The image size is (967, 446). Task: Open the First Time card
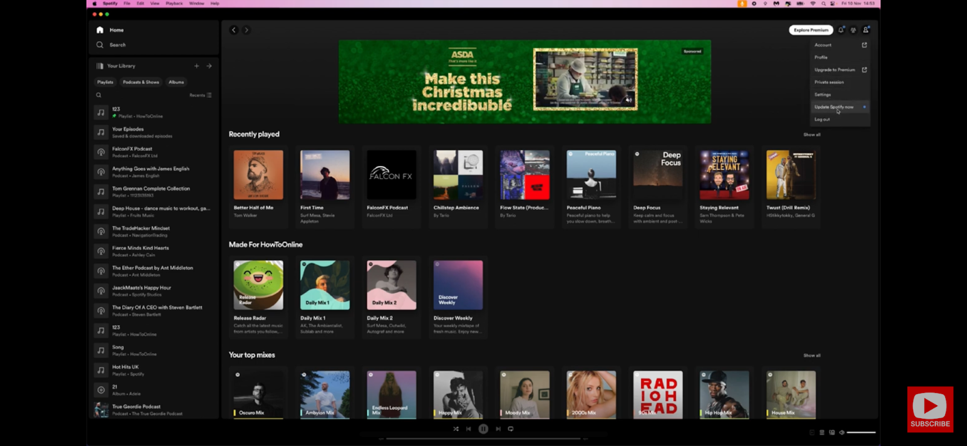point(325,186)
